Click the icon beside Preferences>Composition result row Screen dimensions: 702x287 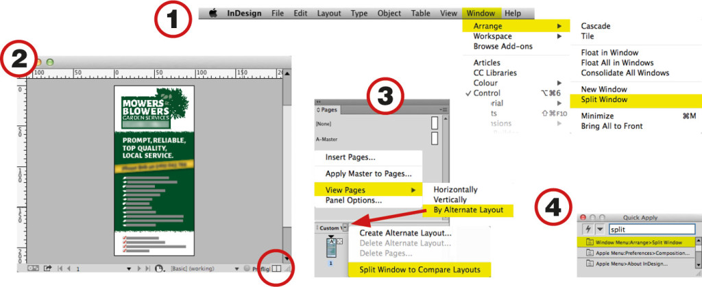590,253
